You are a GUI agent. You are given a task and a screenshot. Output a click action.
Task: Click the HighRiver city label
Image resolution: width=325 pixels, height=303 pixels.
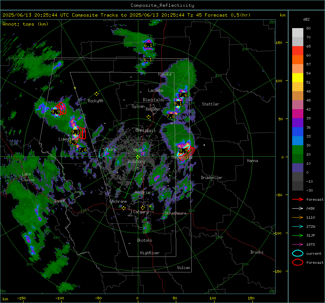(x=150, y=253)
